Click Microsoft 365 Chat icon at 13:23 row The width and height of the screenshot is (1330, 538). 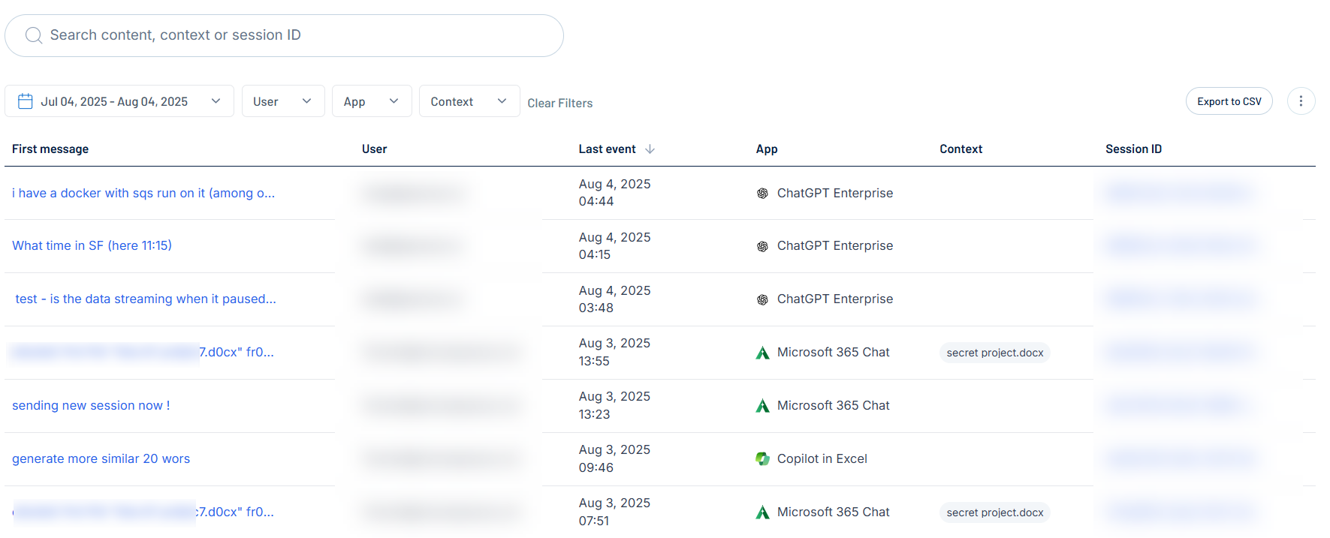click(762, 406)
